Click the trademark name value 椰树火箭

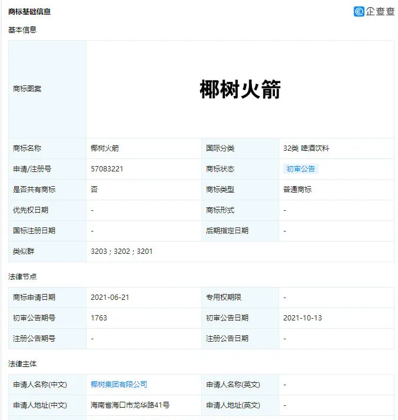[x=105, y=148]
